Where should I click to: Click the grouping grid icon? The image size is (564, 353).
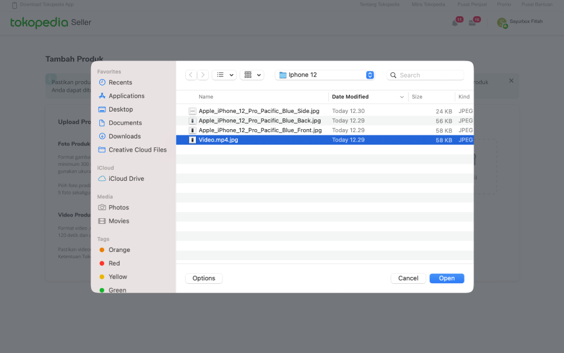click(x=248, y=75)
